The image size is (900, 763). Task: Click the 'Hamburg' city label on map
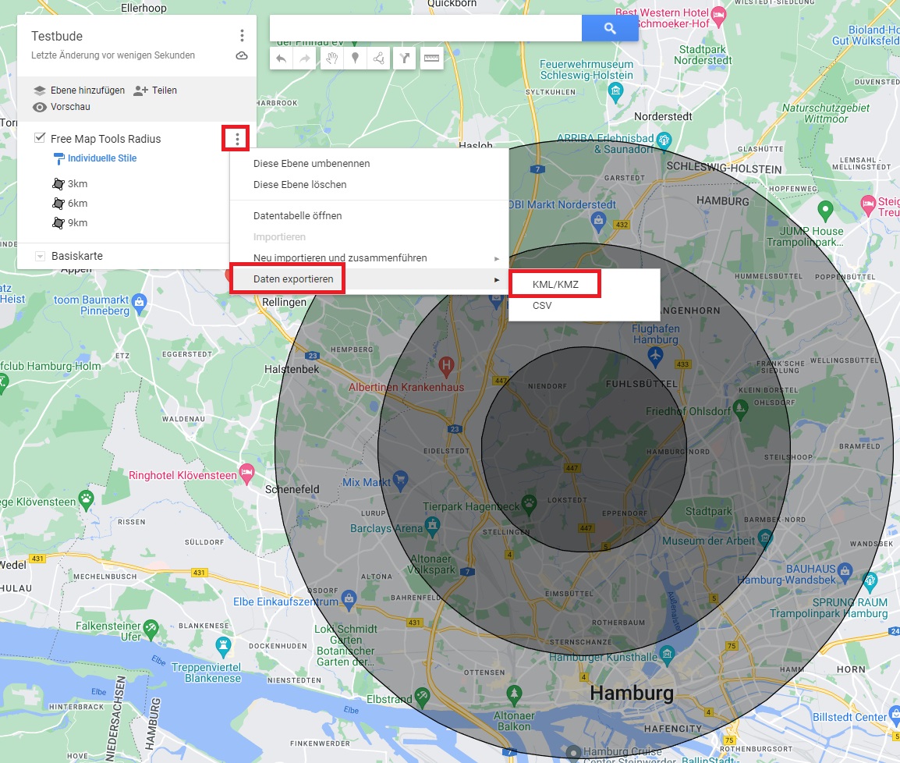point(632,693)
